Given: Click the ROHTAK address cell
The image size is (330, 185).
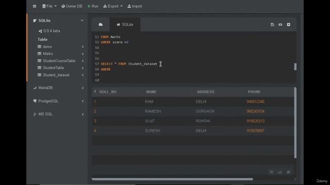Looking at the screenshot, I should point(203,121).
